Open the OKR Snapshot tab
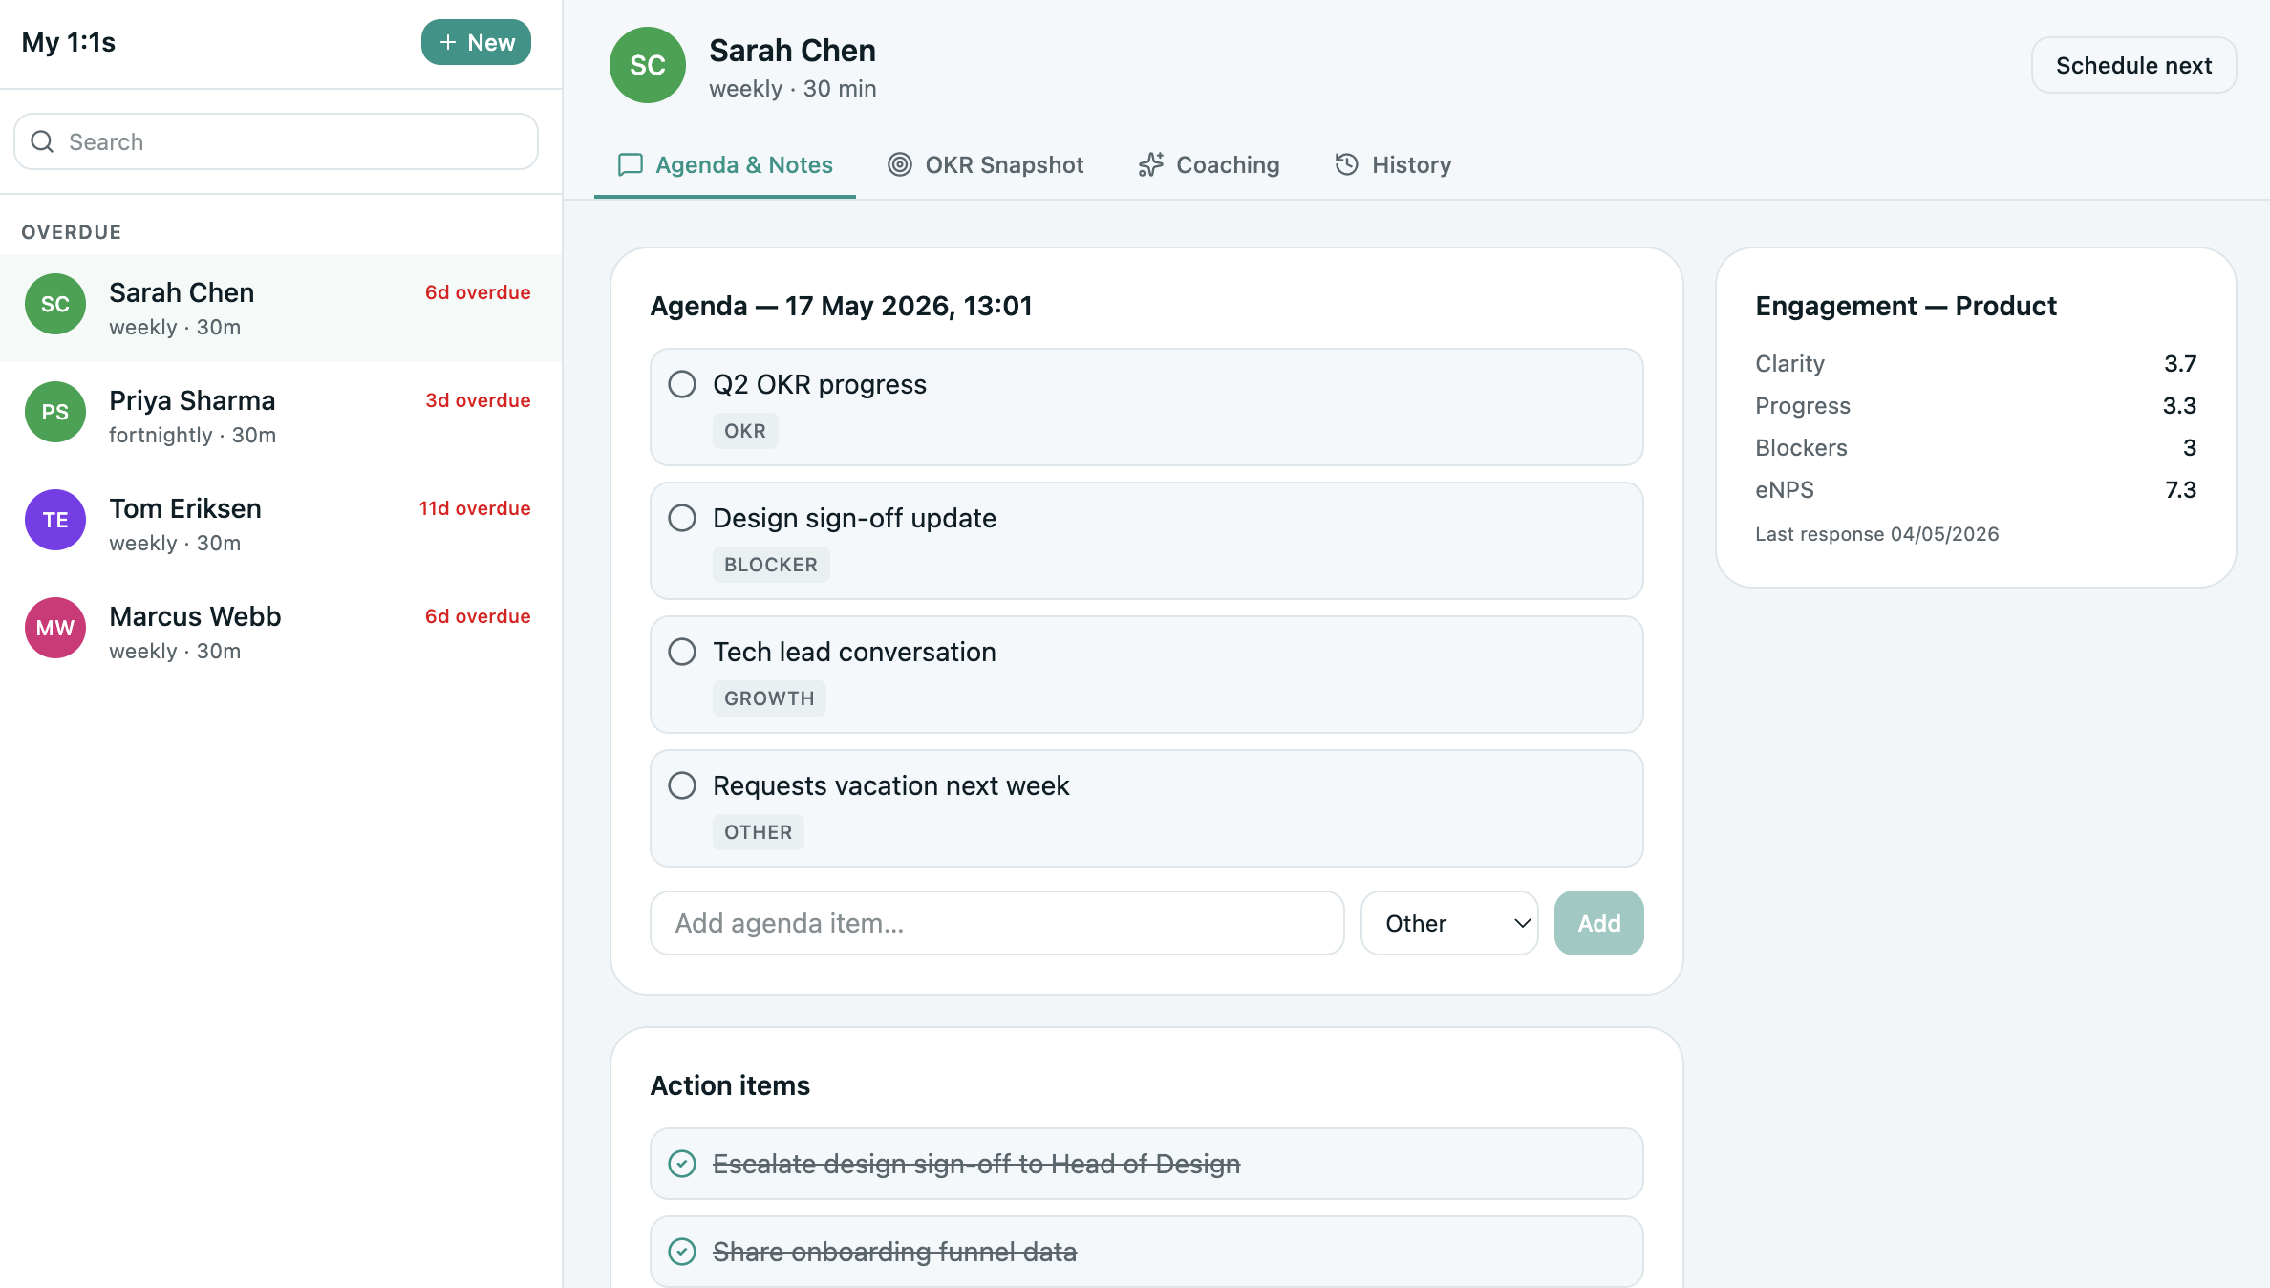Viewport: 2270px width, 1288px height. [x=986, y=164]
